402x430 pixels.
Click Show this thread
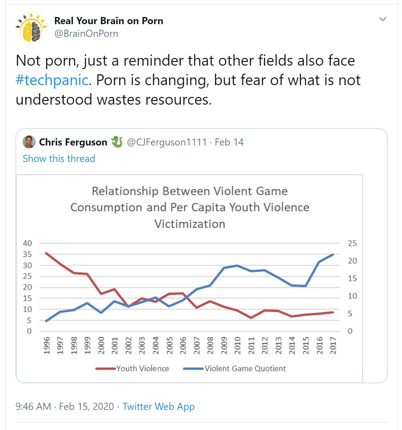pyautogui.click(x=59, y=159)
